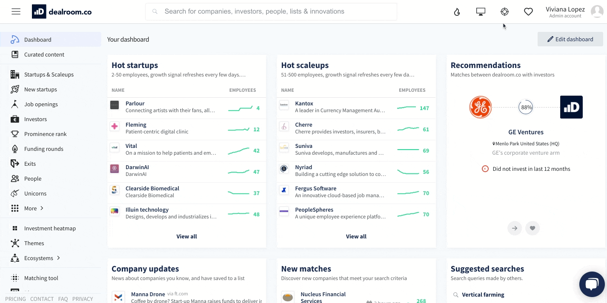
Task: Click the user avatar profile picture
Action: click(597, 11)
